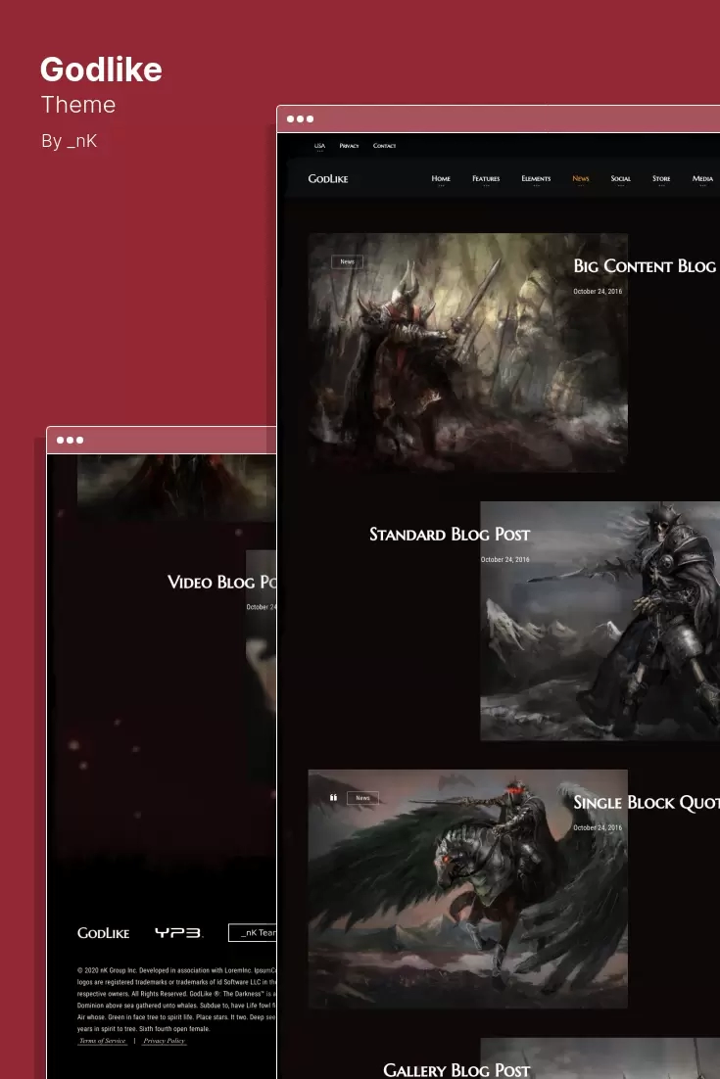Viewport: 720px width, 1079px height.
Task: Click the date under Big Content Blog
Action: pyautogui.click(x=598, y=291)
